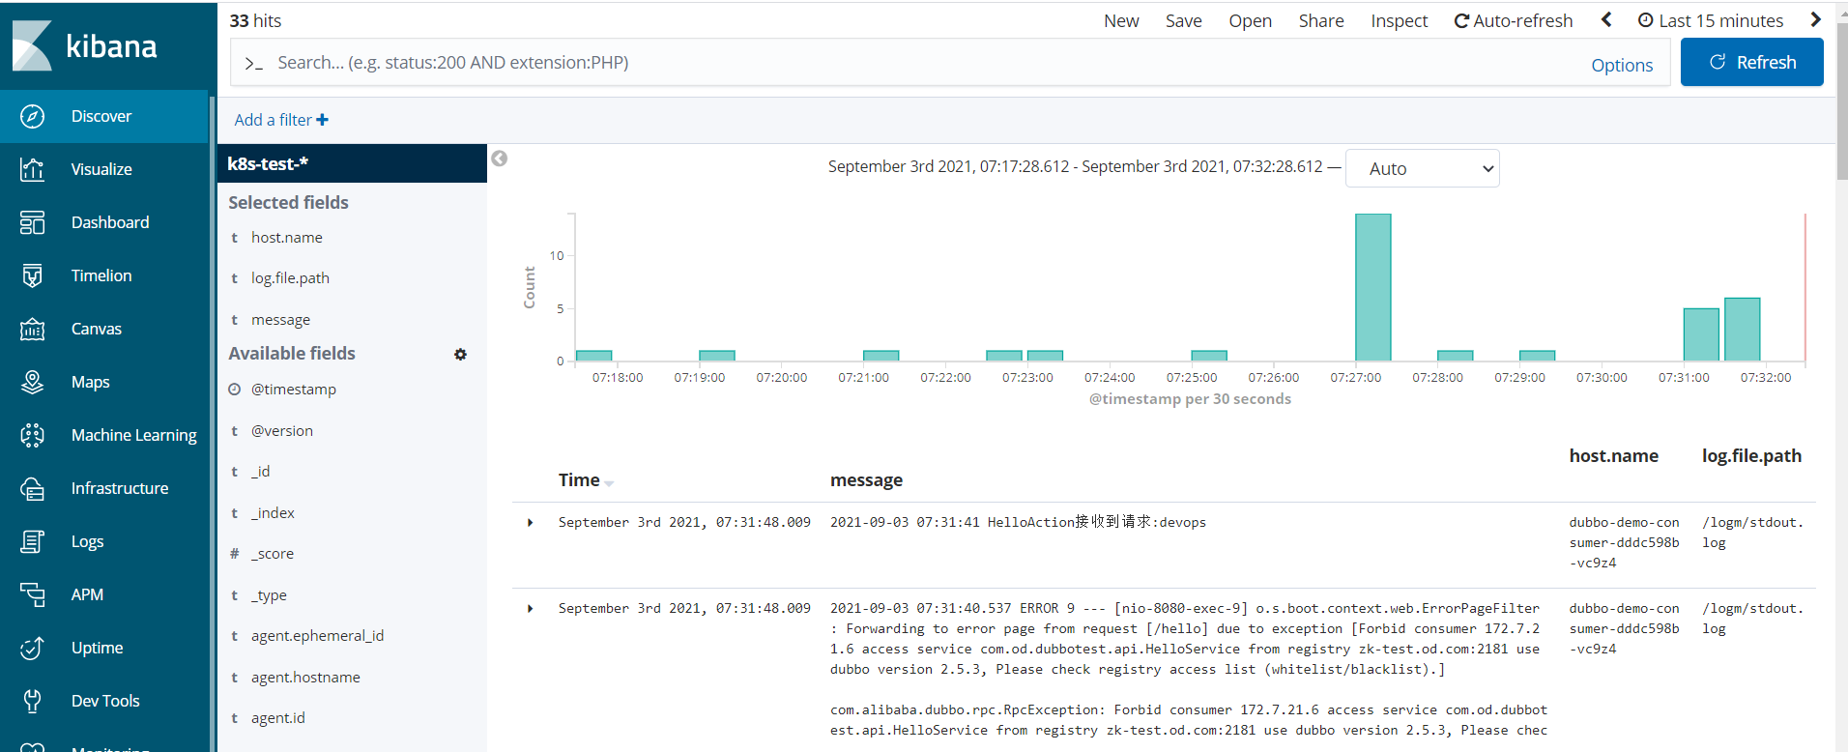Open the Timelion icon
This screenshot has height=752, width=1848.
32,275
